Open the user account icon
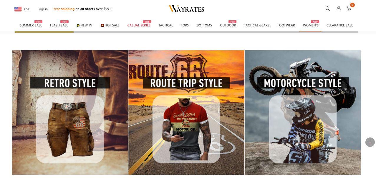Image resolution: width=376 pixels, height=178 pixels. coord(339,9)
